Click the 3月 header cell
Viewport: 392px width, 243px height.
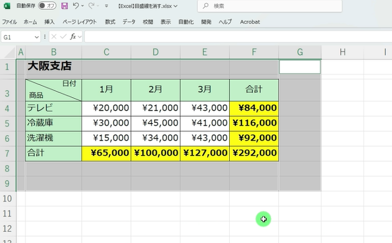pyautogui.click(x=205, y=89)
